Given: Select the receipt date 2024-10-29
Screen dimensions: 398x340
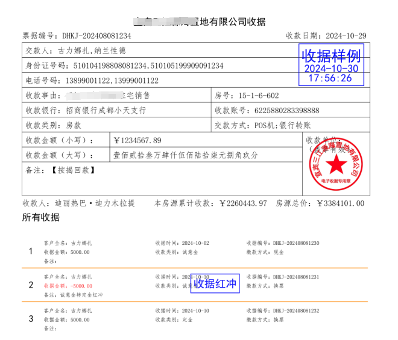Looking at the screenshot, I should 346,36.
